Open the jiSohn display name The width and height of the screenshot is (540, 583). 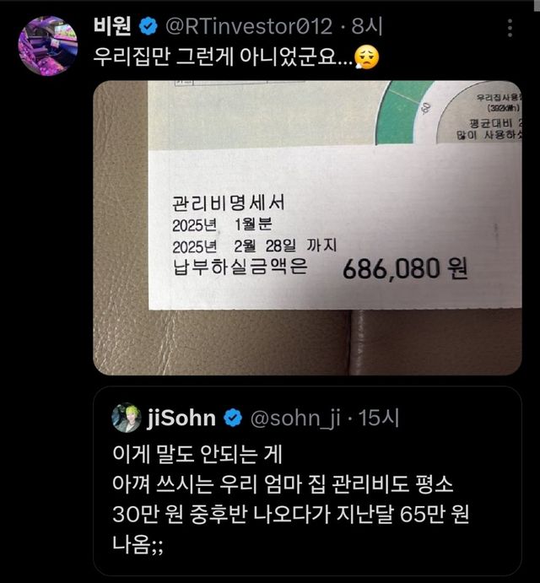click(181, 418)
